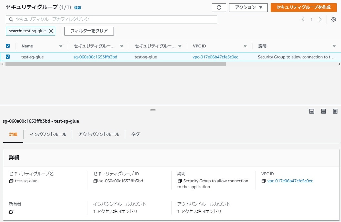
Task: Click the table horizontal scrollbar thumb
Action: click(115, 64)
